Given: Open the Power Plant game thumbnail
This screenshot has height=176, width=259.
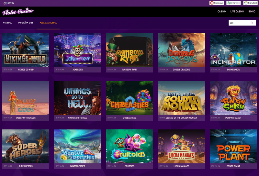Looking at the screenshot, I should (x=233, y=147).
